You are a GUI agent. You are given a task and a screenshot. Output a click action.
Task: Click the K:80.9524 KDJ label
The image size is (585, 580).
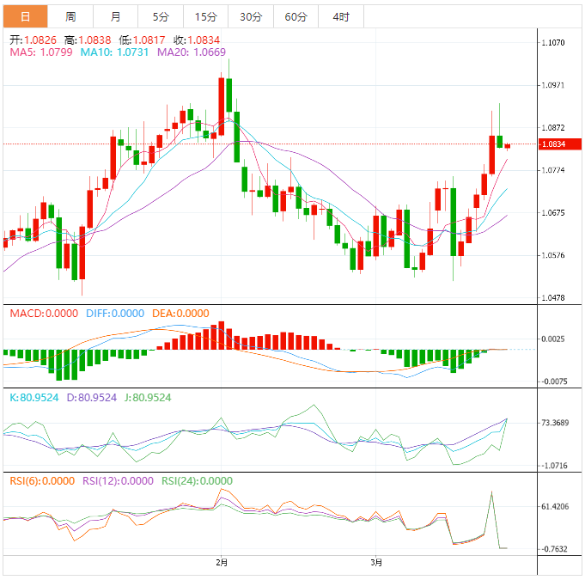(34, 398)
